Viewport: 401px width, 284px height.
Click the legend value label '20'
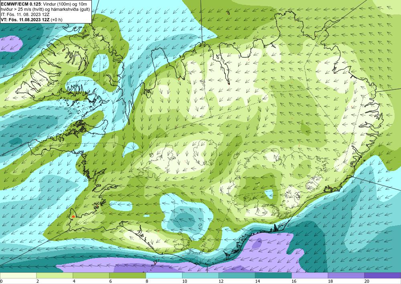coord(367,282)
